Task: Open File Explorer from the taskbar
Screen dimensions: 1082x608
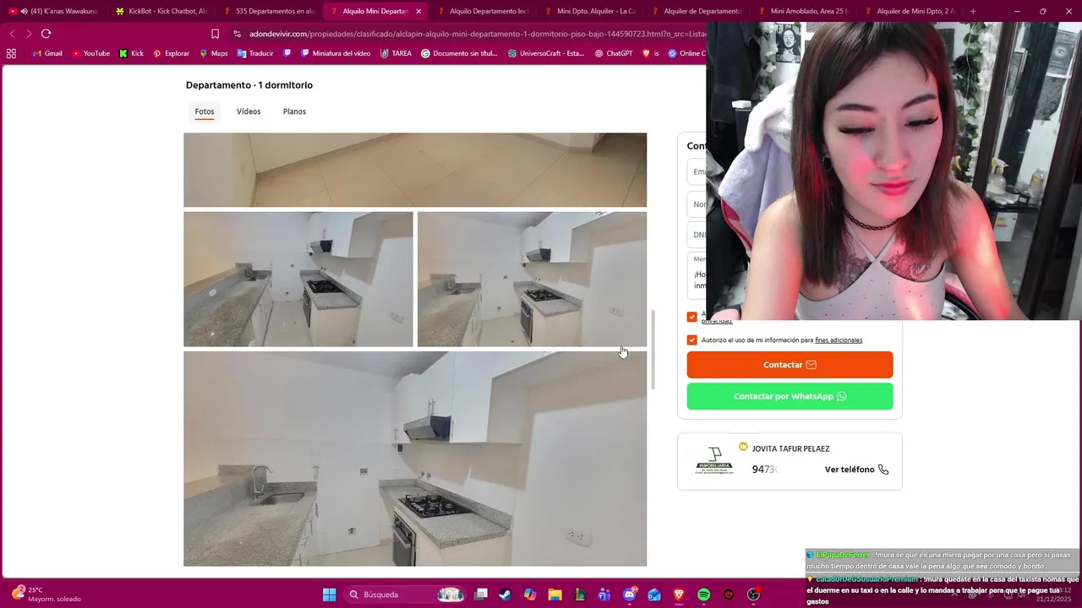Action: pos(555,594)
